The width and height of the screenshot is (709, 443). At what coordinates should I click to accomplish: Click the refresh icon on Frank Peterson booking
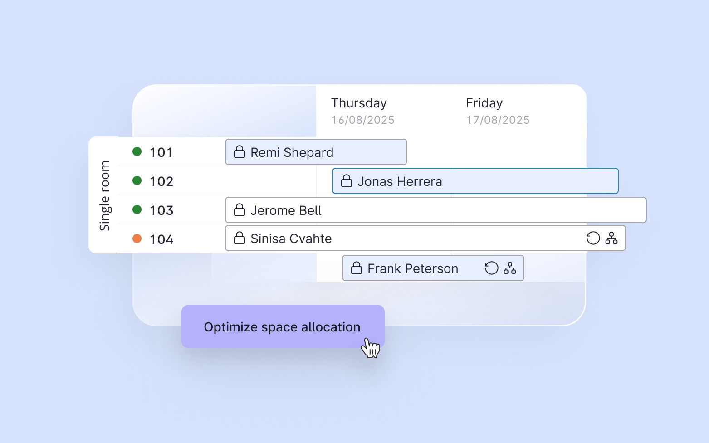[x=491, y=268]
